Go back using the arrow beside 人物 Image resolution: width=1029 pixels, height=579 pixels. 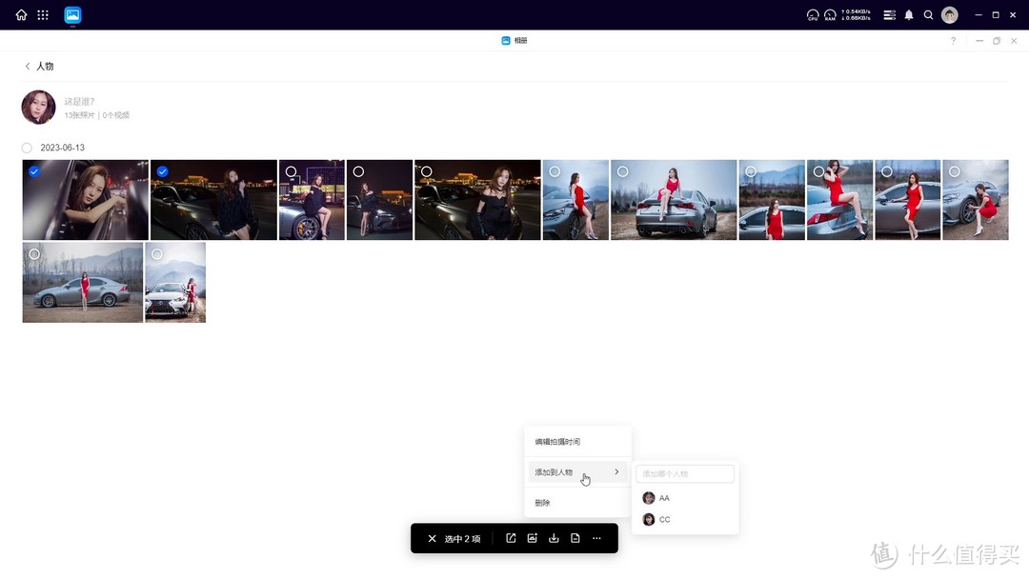click(27, 67)
